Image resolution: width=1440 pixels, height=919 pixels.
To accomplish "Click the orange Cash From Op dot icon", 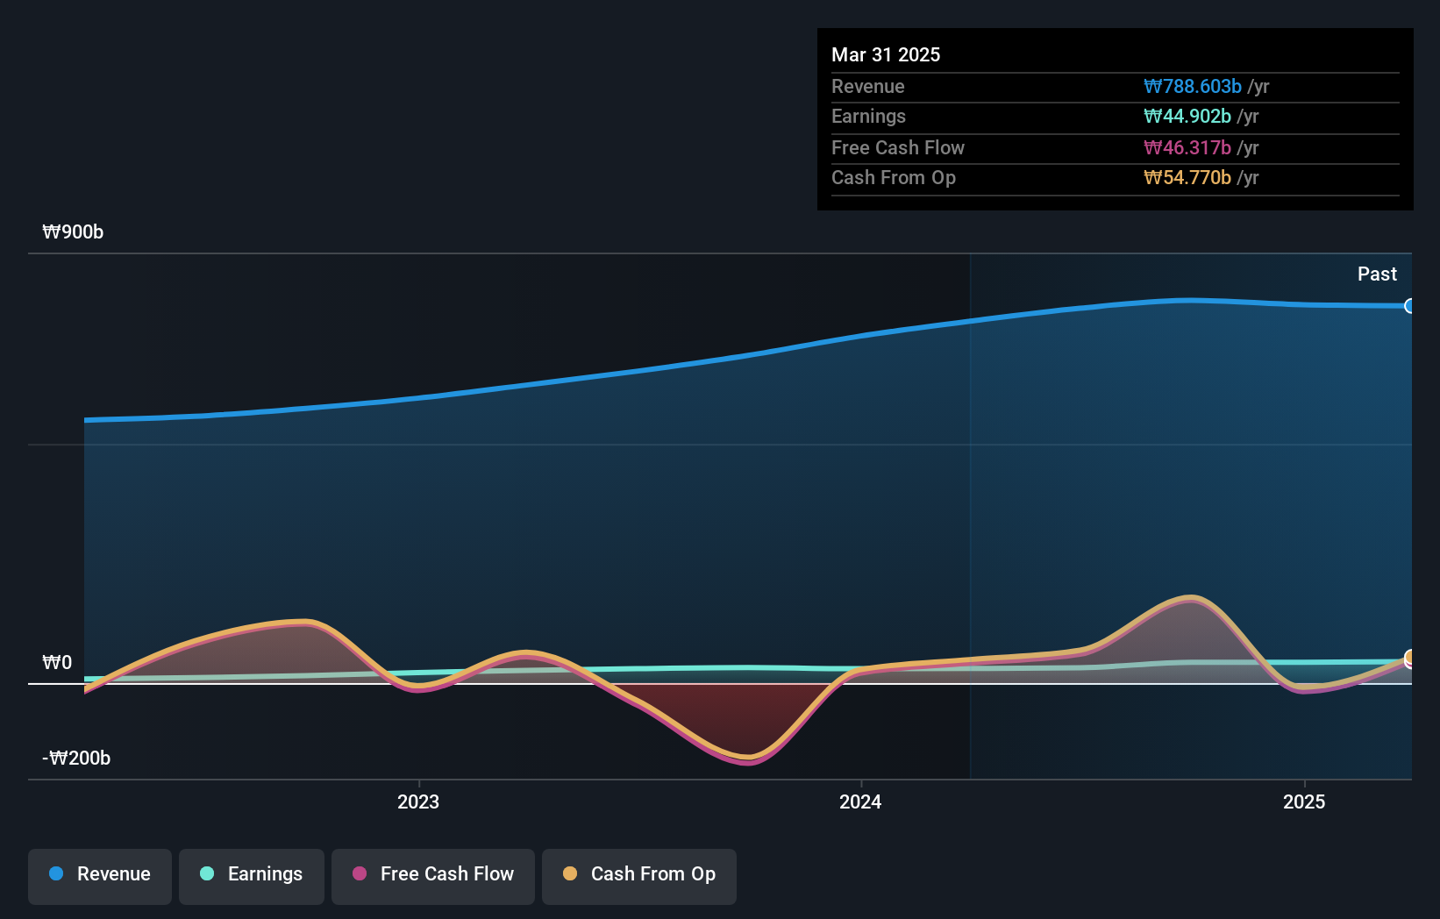I will coord(570,874).
